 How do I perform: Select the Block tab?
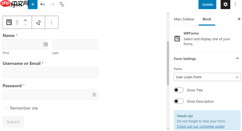click(x=207, y=19)
